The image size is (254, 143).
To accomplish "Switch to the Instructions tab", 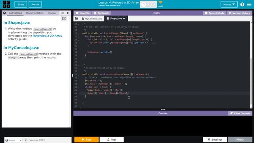I will pyautogui.click(x=15, y=13).
